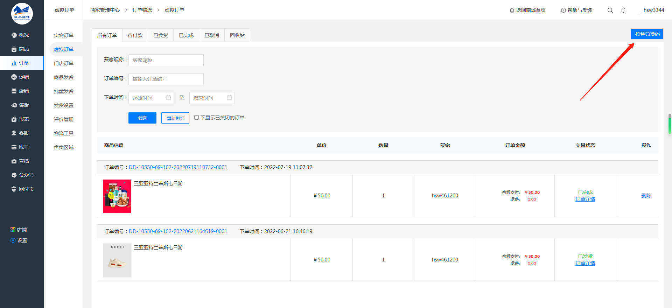Open the 客服 customer service icon
The width and height of the screenshot is (672, 308).
pyautogui.click(x=14, y=133)
